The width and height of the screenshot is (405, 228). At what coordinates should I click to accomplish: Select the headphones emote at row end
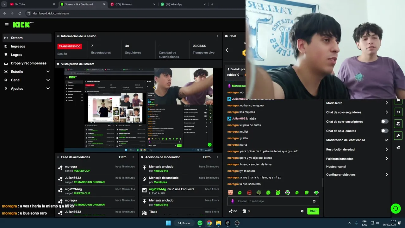tap(316, 193)
